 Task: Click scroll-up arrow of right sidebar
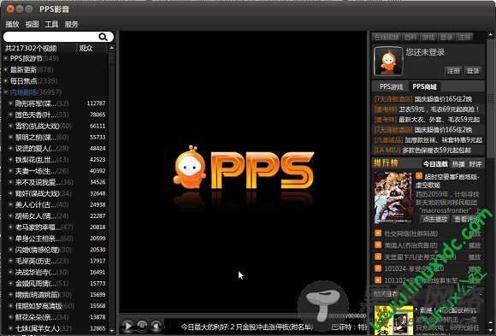491,34
